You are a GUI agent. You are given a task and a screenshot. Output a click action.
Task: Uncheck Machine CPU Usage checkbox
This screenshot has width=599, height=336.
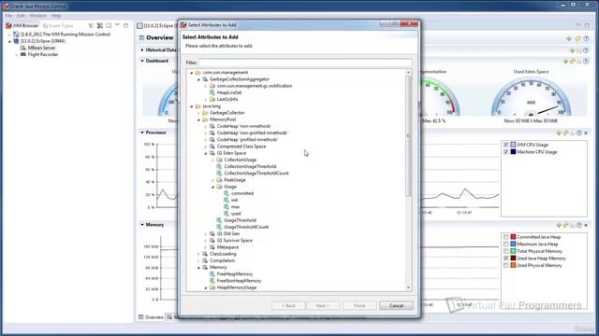point(505,152)
